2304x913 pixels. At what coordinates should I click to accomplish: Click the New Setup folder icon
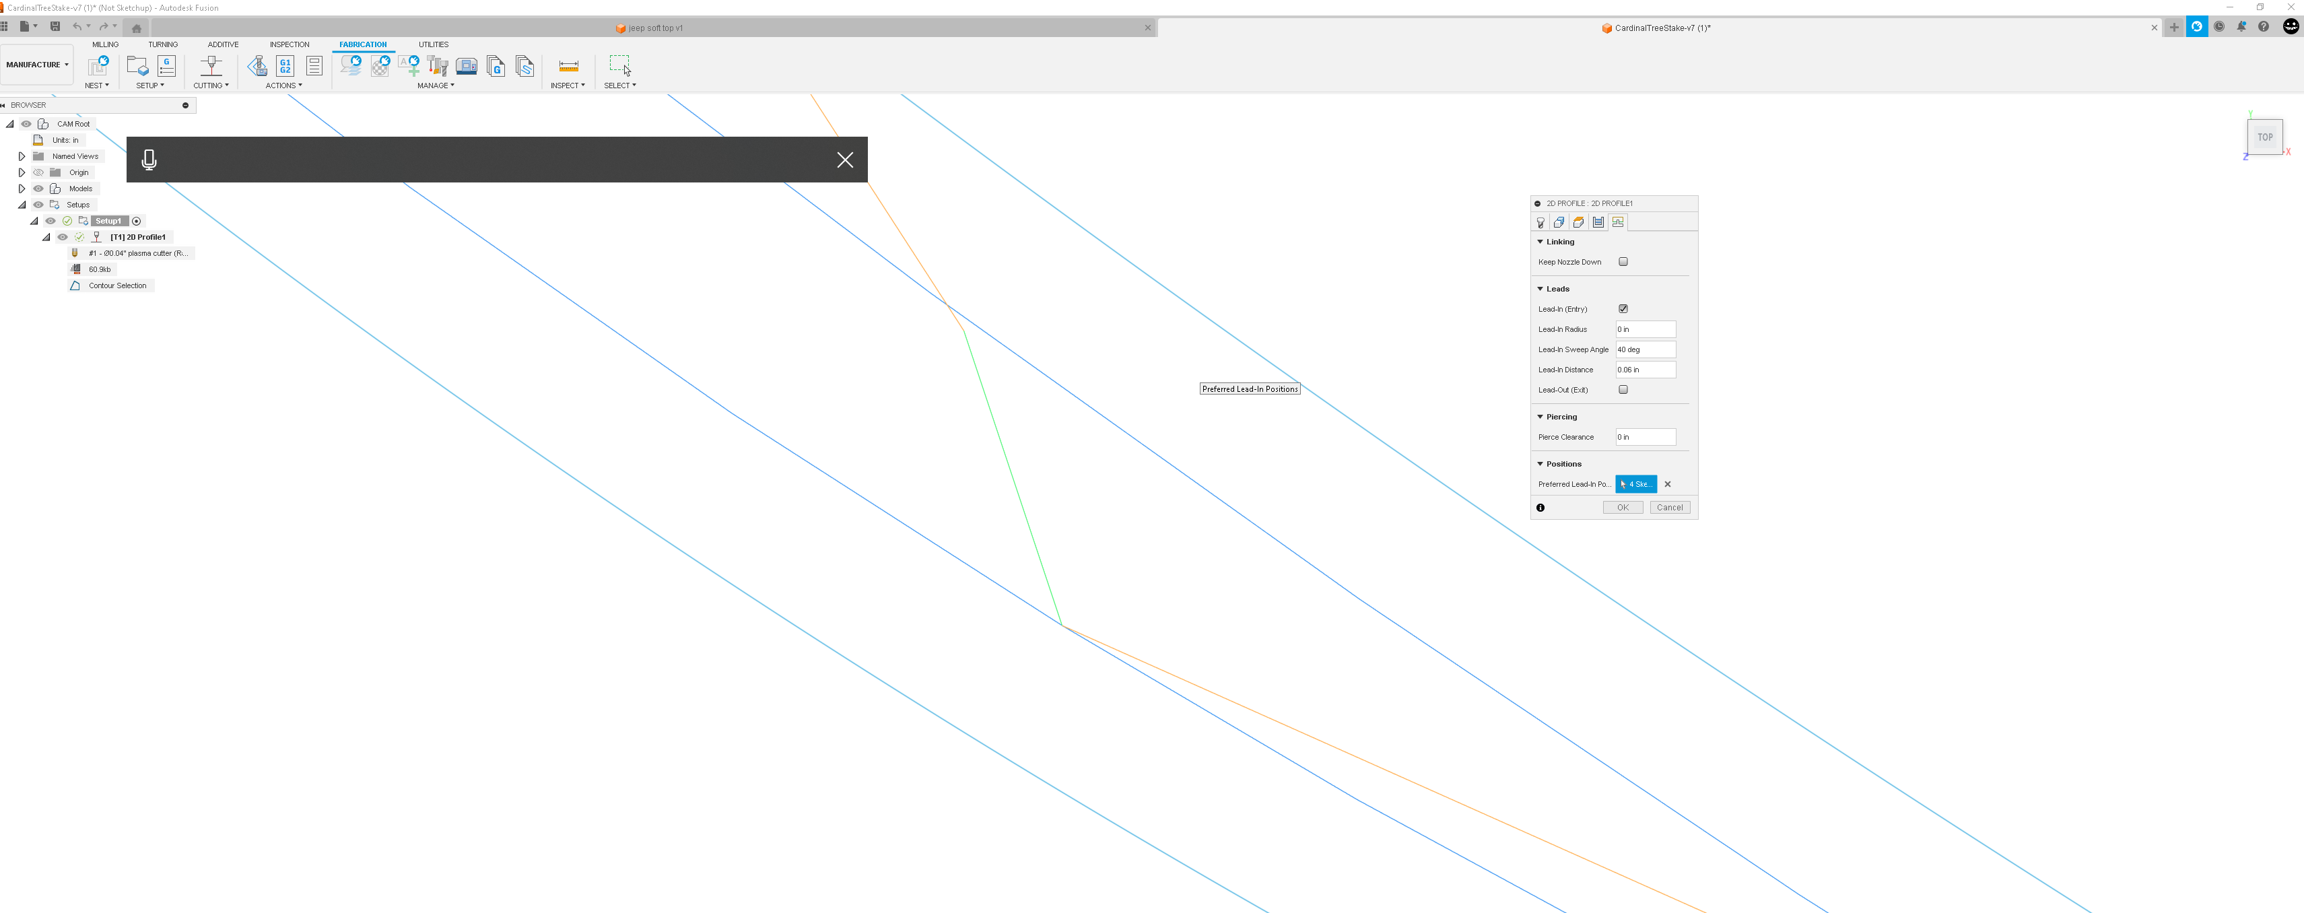(137, 66)
